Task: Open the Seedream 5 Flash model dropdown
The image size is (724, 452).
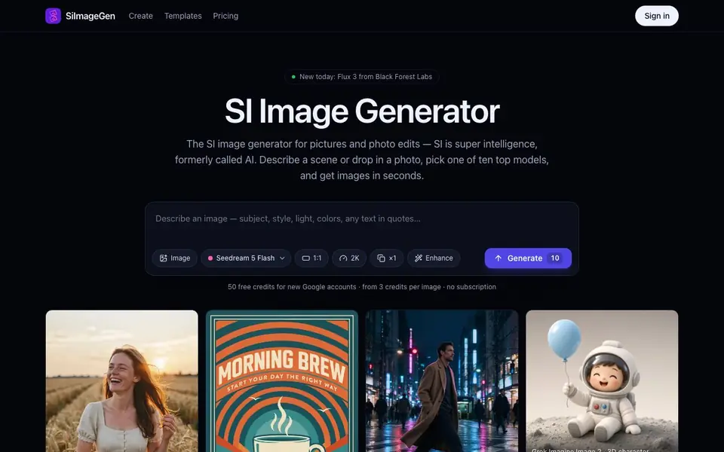Action: 246,258
